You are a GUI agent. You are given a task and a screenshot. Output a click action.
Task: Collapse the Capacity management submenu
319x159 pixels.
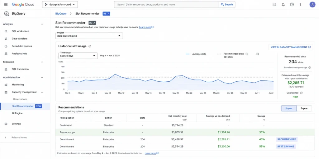[x=42, y=92]
